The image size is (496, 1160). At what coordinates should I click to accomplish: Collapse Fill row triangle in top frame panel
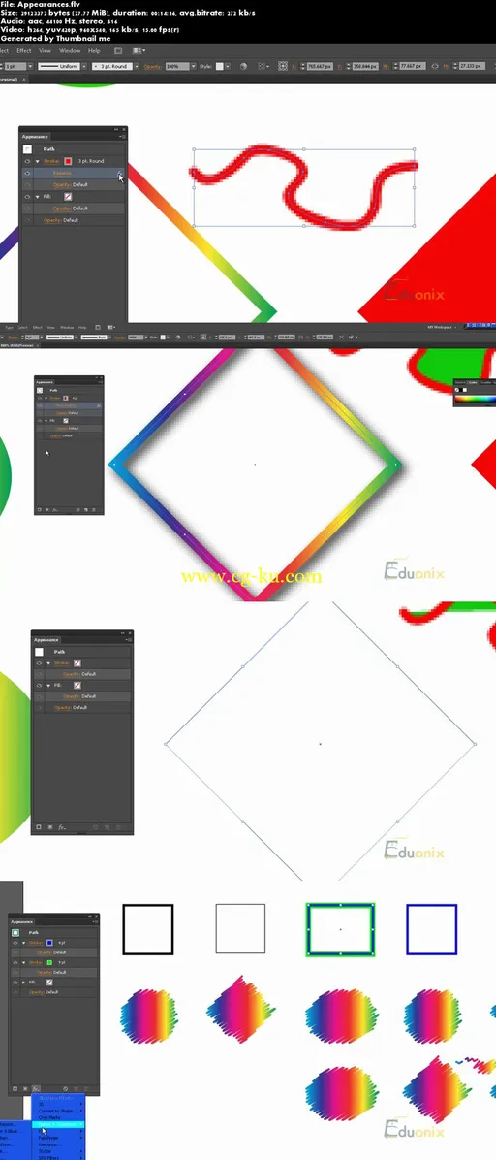tap(38, 197)
